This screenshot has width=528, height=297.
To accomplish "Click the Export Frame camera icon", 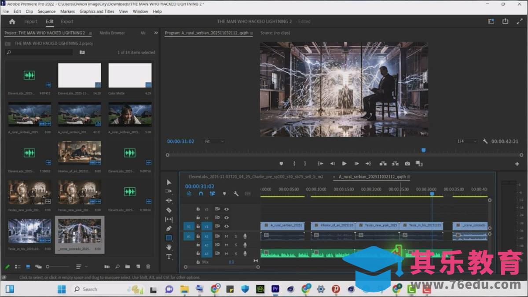I will tap(407, 164).
